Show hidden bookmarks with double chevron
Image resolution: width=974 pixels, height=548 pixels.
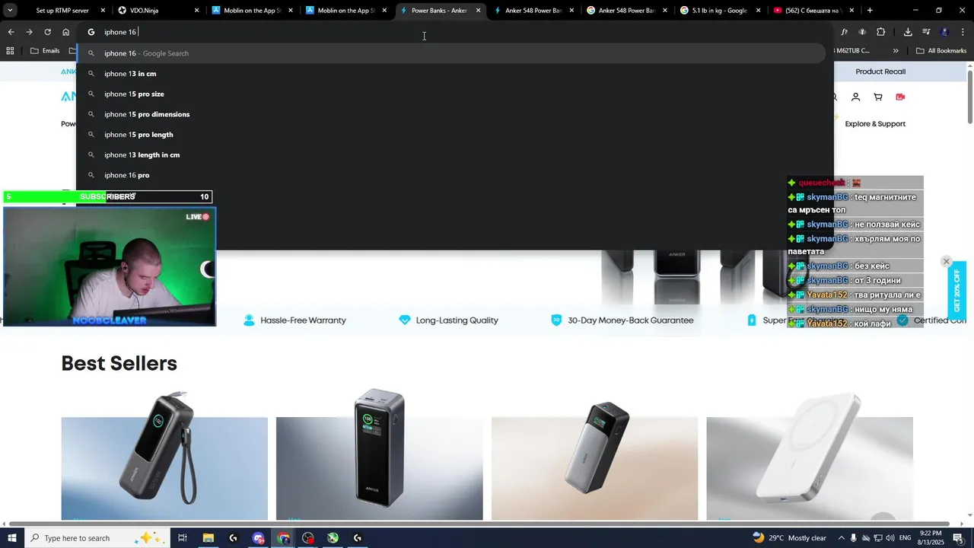coord(896,51)
